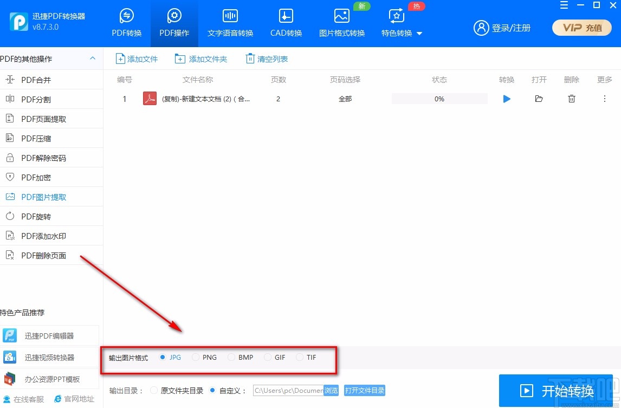The image size is (621, 408).
Task: Click 打开文件目录 button
Action: pyautogui.click(x=364, y=391)
